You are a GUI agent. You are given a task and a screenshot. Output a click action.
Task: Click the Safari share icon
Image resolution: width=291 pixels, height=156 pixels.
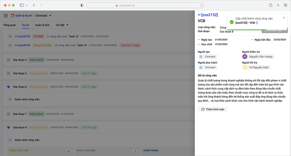(271, 5)
